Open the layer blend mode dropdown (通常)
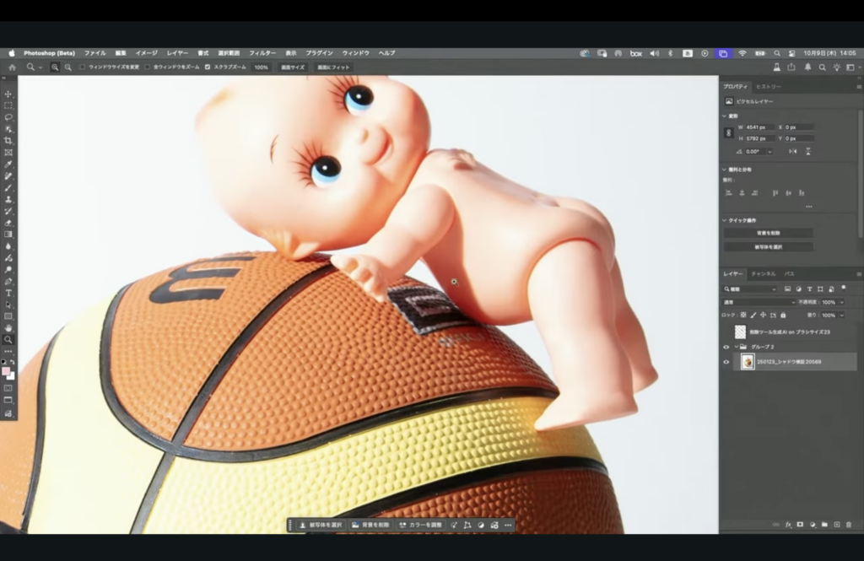The width and height of the screenshot is (864, 561). (759, 302)
